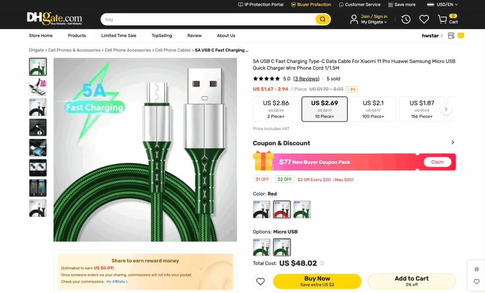Open the 3 Reviews link

(x=306, y=79)
